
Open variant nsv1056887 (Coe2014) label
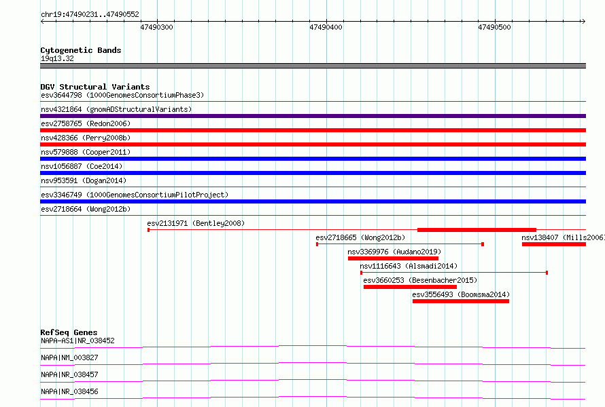tap(82, 166)
